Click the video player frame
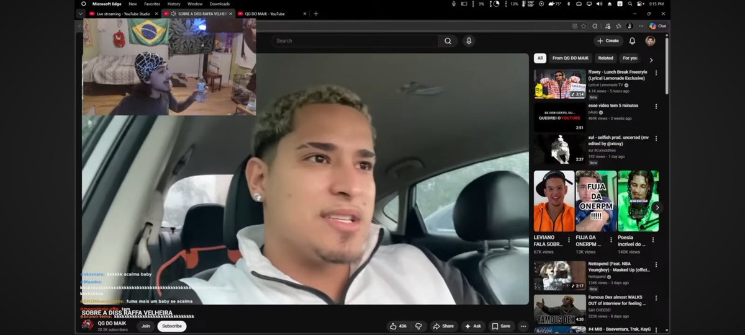 (305, 179)
